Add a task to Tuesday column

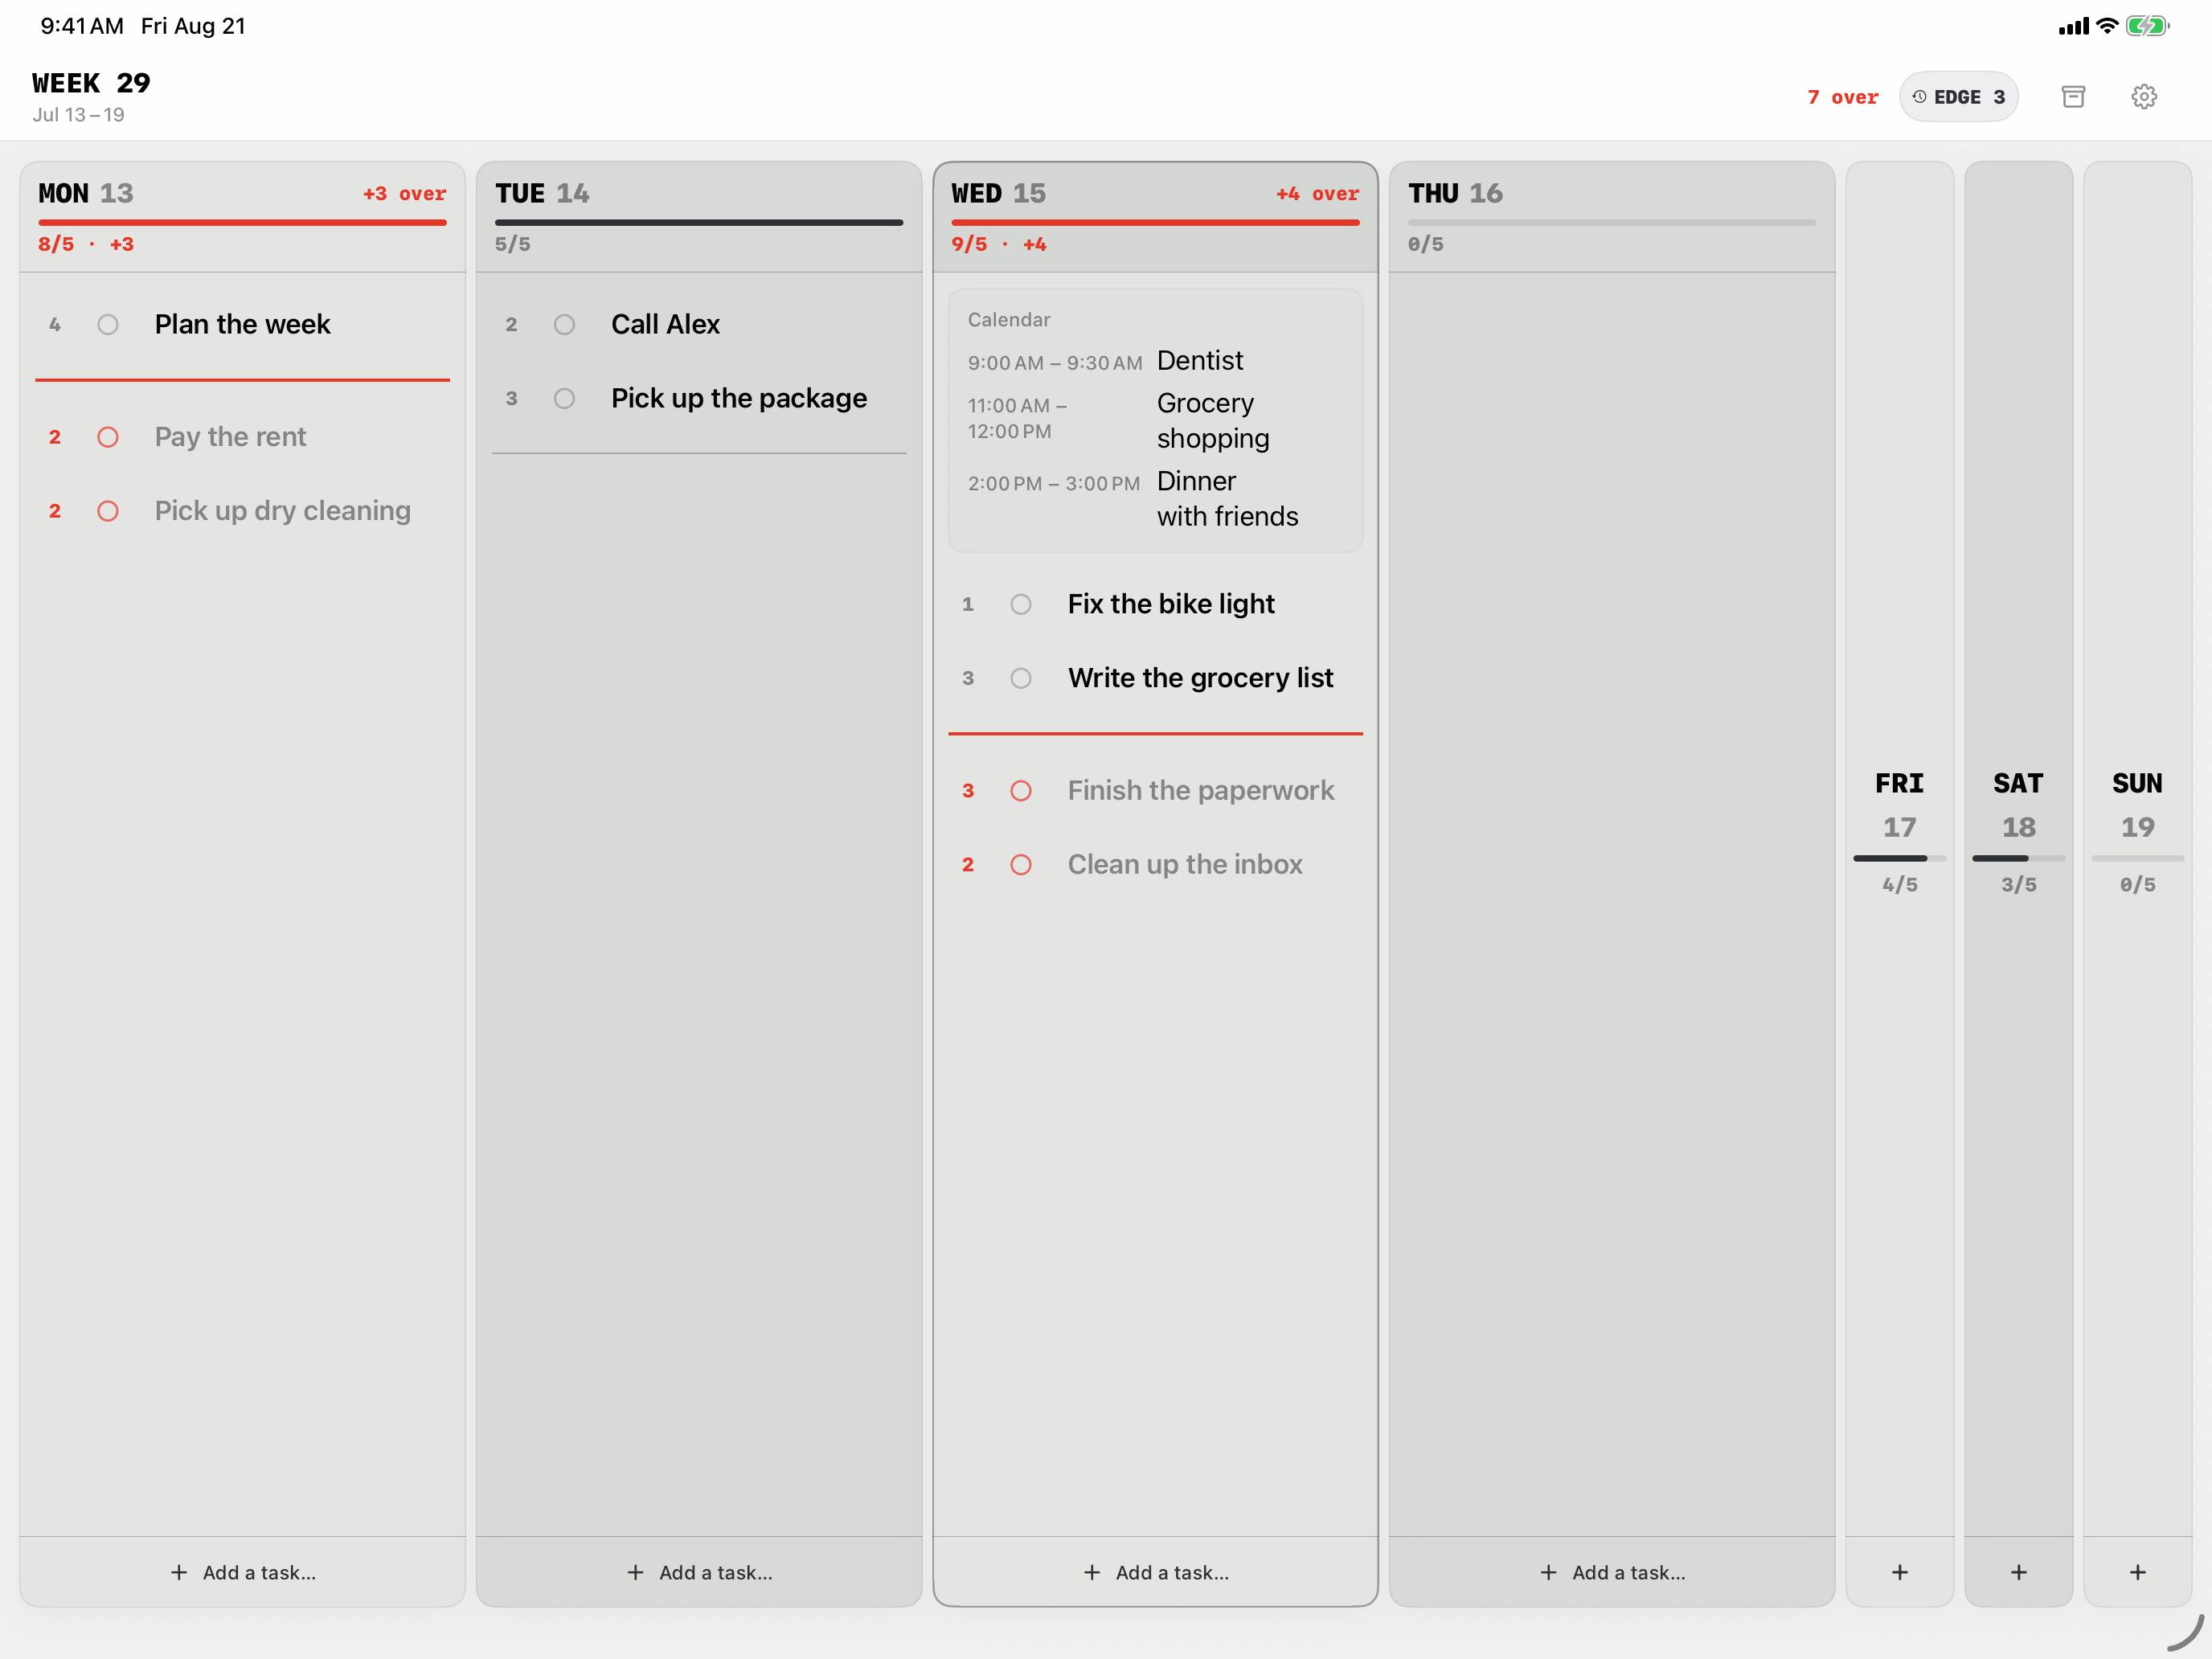pyautogui.click(x=699, y=1572)
